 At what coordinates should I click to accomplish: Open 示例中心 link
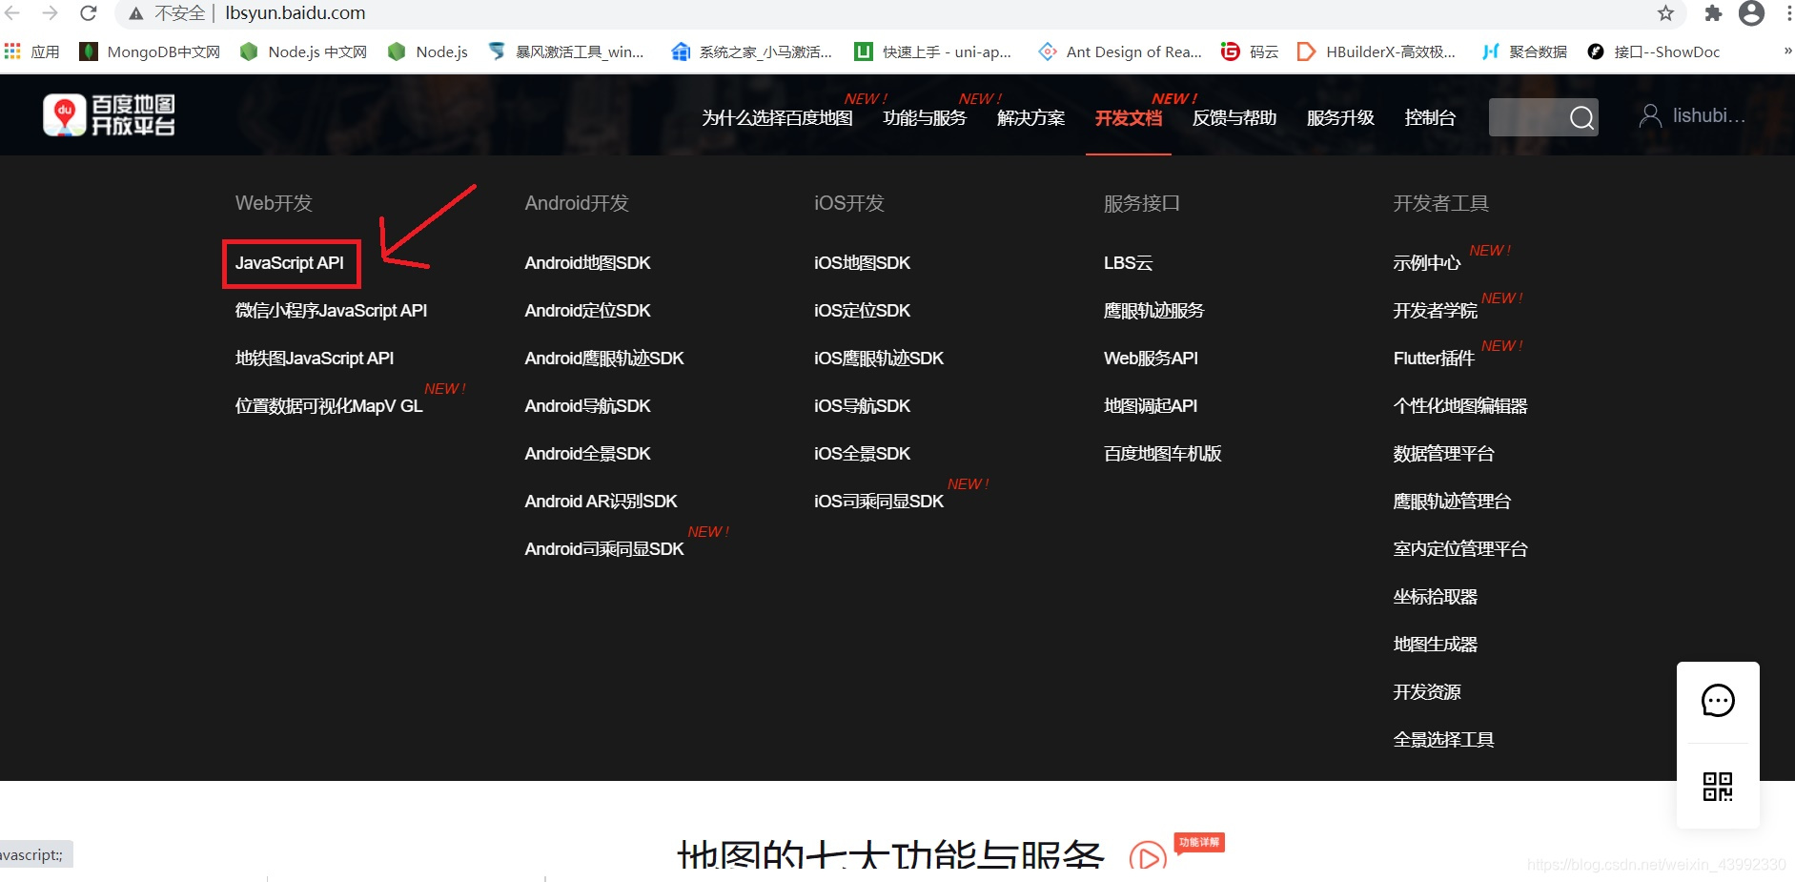point(1427,263)
